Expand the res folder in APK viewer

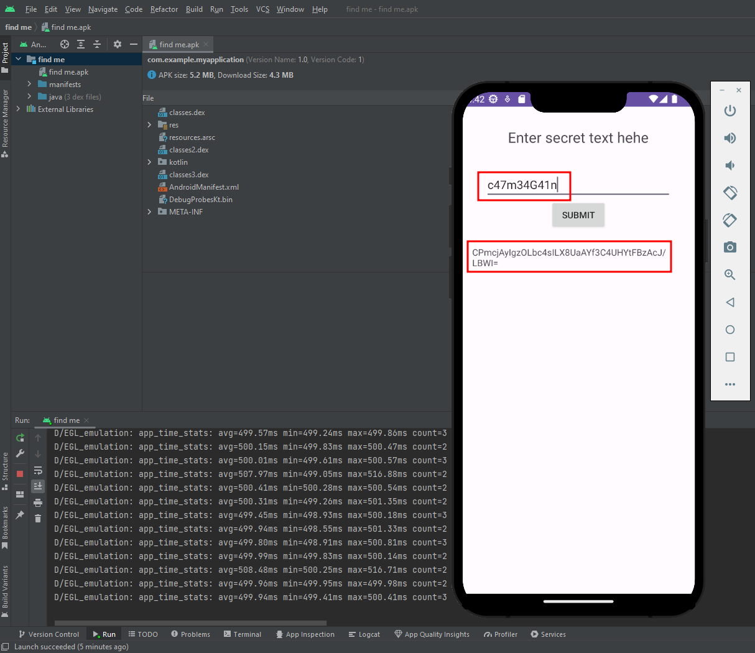click(x=149, y=125)
